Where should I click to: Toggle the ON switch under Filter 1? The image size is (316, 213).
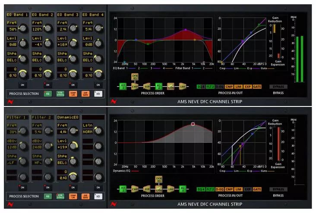(x=22, y=188)
